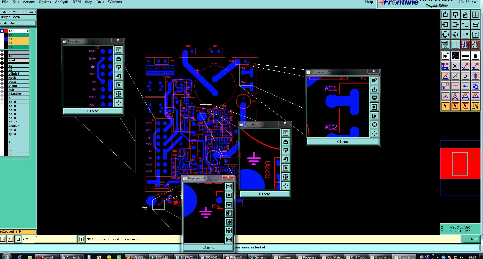
Task: Click the pan right arrow icon in main toolbar
Action: [455, 25]
